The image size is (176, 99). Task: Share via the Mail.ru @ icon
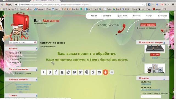pos(68,72)
